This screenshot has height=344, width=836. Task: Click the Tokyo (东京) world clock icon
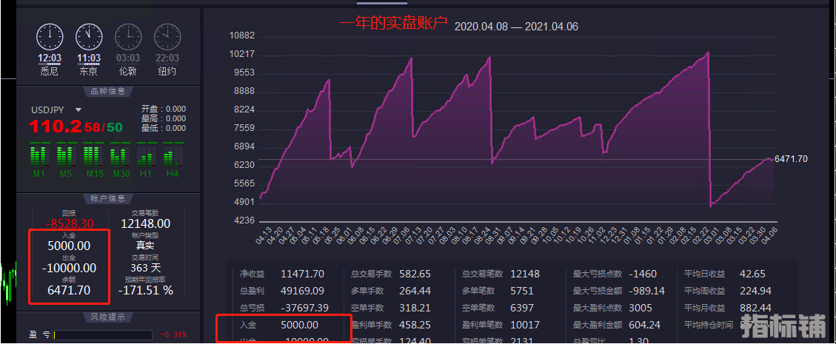(89, 37)
